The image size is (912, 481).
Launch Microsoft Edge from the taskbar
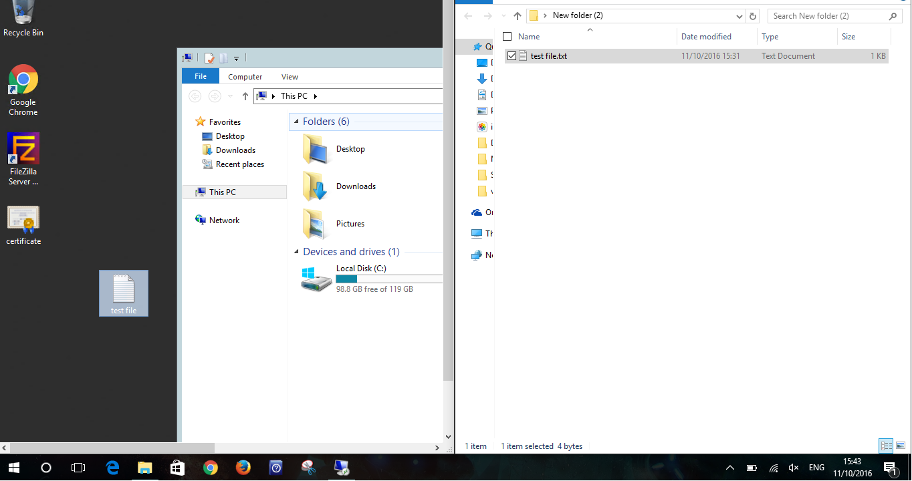coord(112,468)
